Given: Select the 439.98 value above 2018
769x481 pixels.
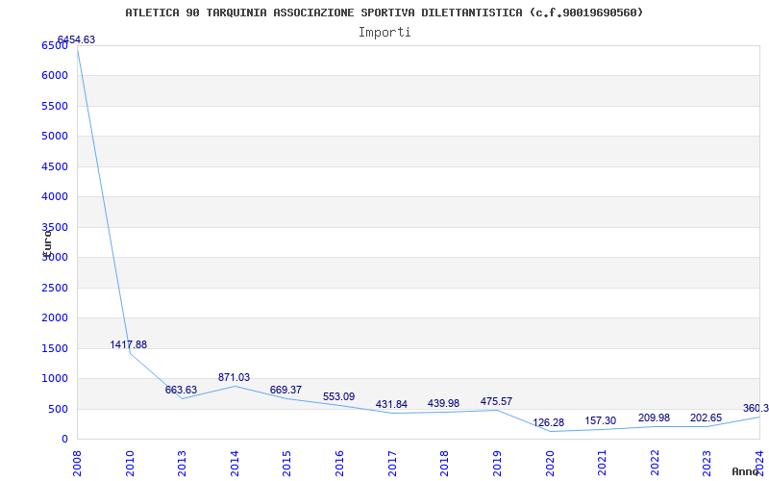Looking at the screenshot, I should coord(444,403).
